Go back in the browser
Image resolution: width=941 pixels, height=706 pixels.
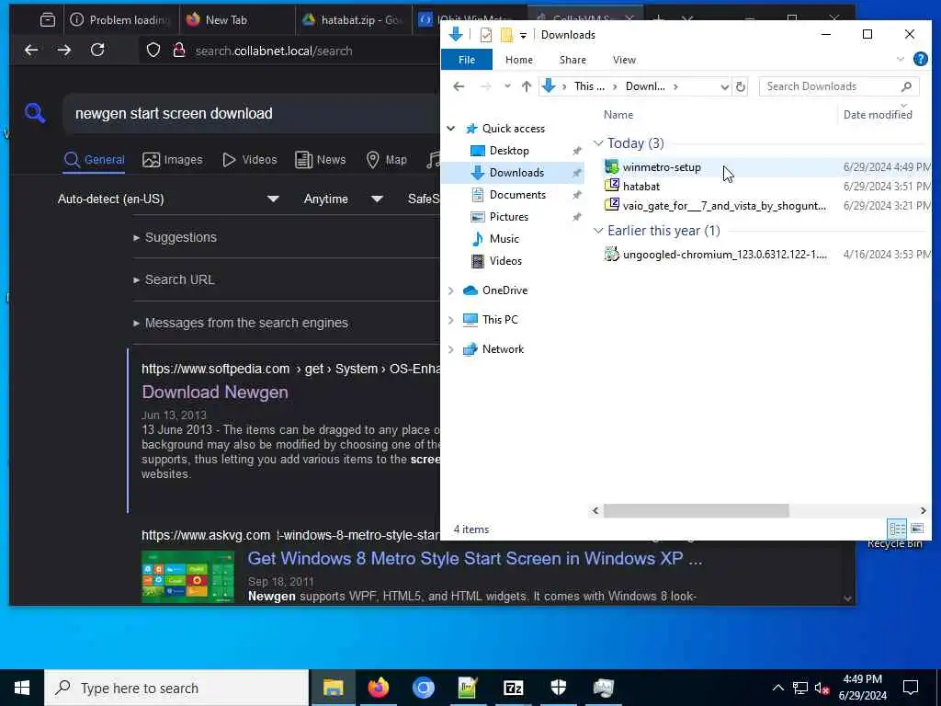[31, 51]
